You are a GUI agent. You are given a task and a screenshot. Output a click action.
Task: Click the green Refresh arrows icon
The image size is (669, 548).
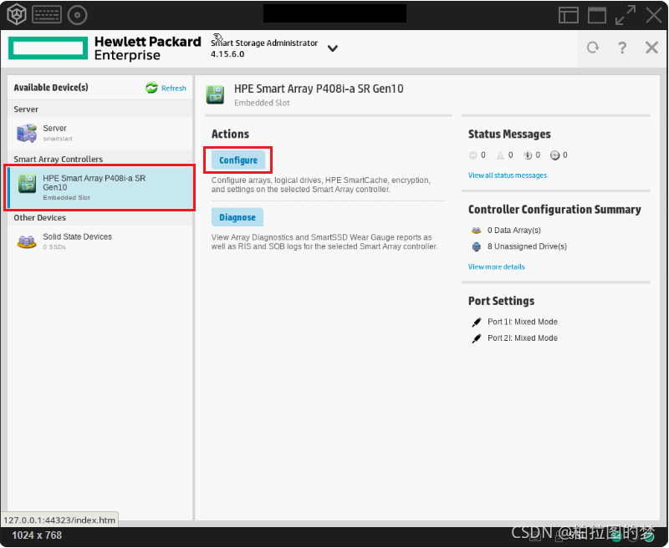[151, 88]
